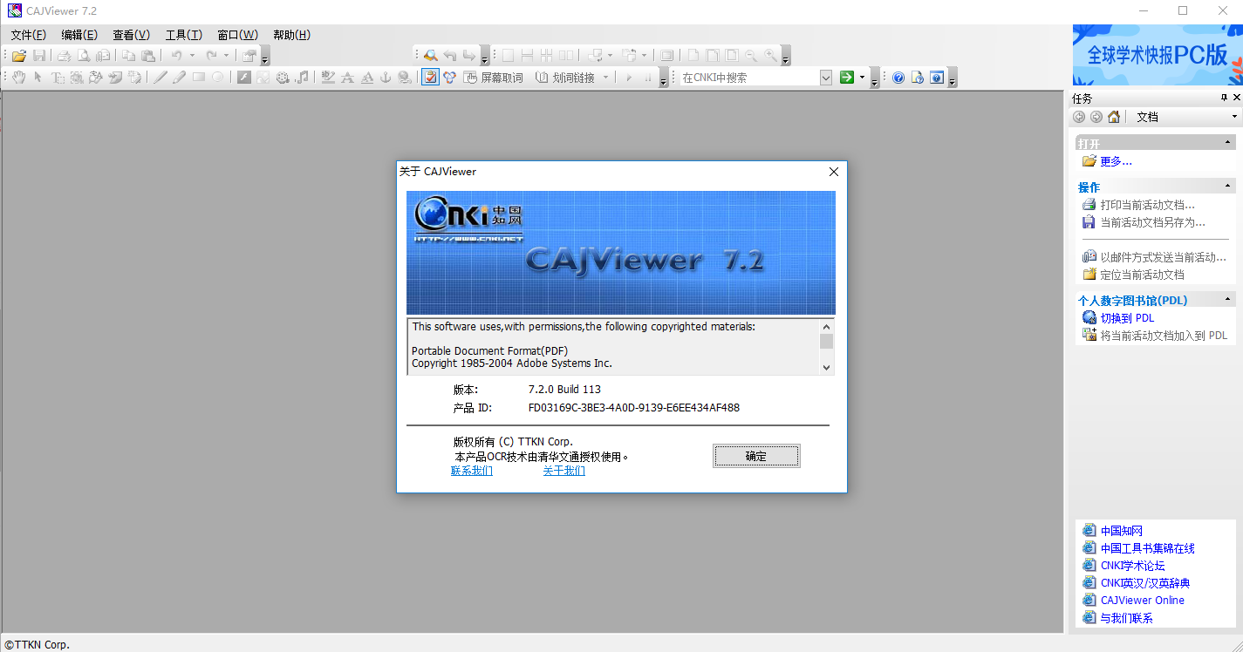Collapse the 操作 section
Screen dimensions: 1243x652
(1228, 187)
